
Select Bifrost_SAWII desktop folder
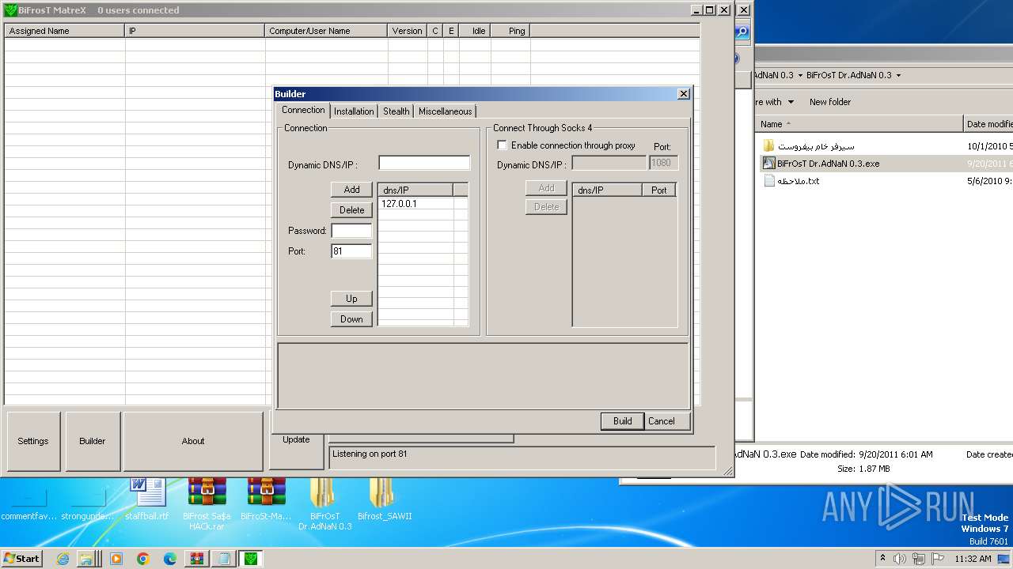(385, 499)
